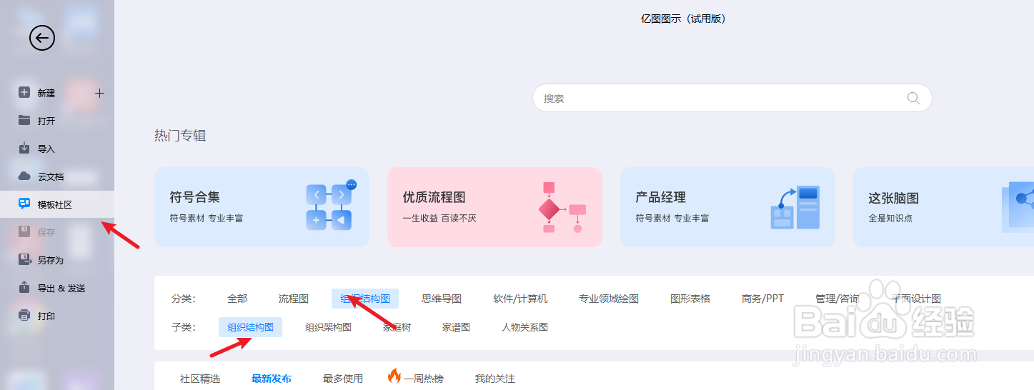The width and height of the screenshot is (1034, 390).
Task: Click the back arrow circle icon
Action: point(42,38)
